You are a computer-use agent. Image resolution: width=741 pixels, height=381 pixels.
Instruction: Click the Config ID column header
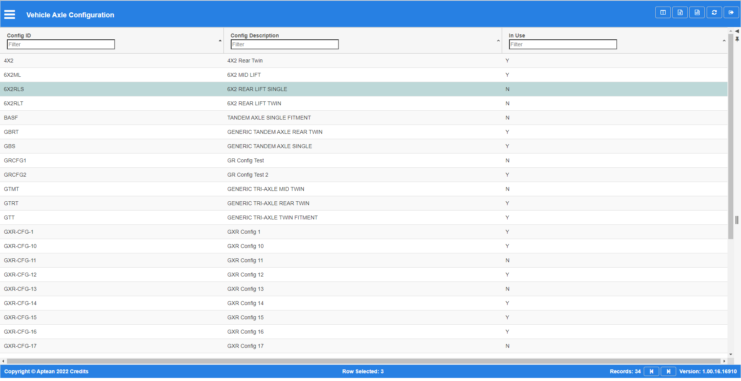pyautogui.click(x=19, y=35)
